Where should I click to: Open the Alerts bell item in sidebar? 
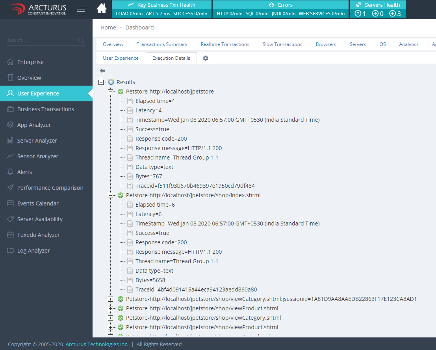(24, 172)
